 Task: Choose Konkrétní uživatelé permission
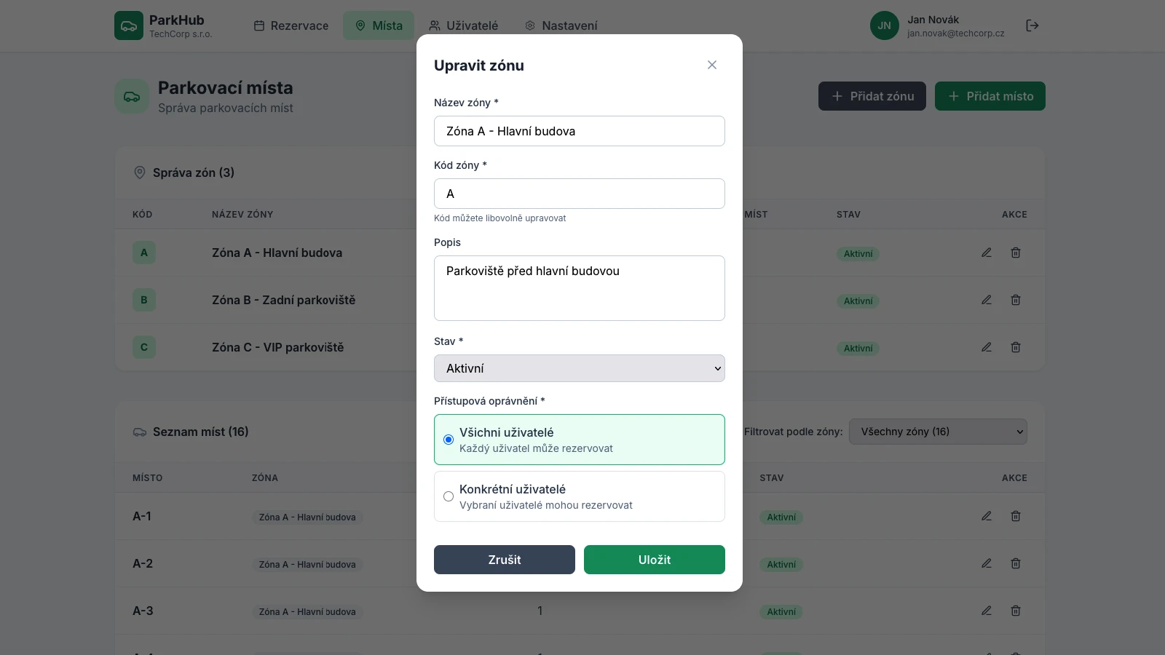(x=449, y=496)
